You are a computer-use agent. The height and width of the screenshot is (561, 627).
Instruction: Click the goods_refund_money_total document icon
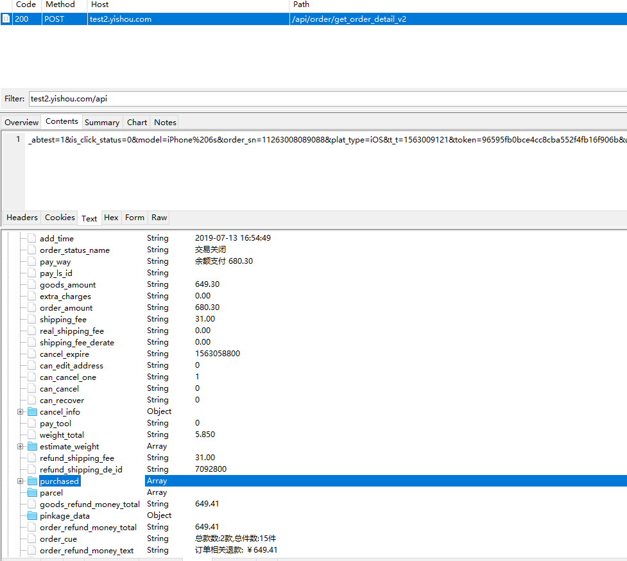pyautogui.click(x=32, y=505)
